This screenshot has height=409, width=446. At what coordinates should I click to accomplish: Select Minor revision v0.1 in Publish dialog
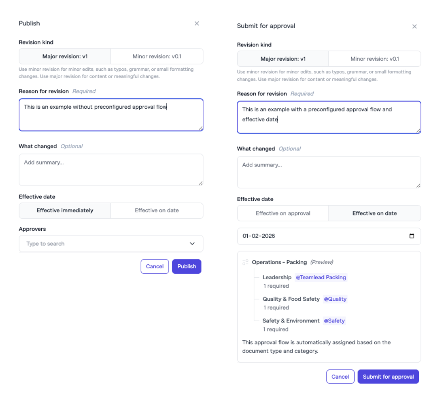tap(157, 57)
